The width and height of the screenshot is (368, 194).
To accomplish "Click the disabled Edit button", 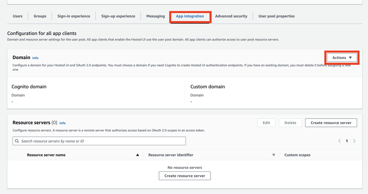I will [266, 123].
